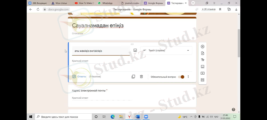Insert image next to question title
The width and height of the screenshot is (267, 120).
pyautogui.click(x=135, y=50)
